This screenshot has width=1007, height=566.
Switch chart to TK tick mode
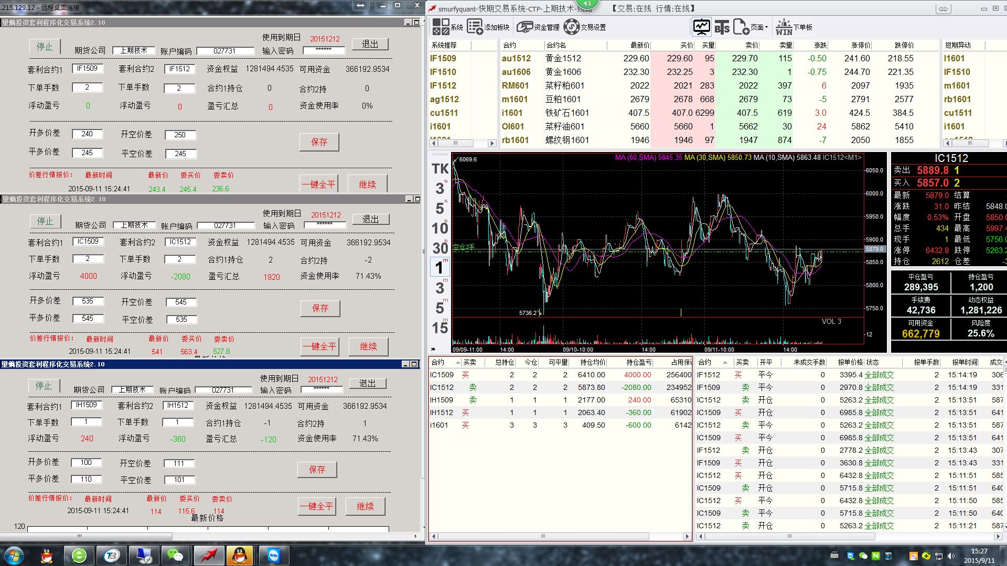click(x=440, y=169)
